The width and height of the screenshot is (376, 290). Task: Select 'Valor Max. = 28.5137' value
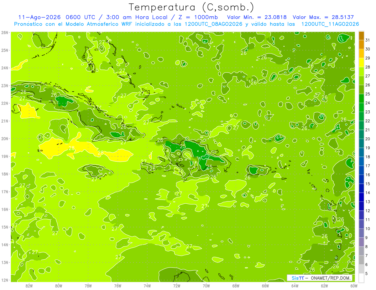[x=323, y=17]
